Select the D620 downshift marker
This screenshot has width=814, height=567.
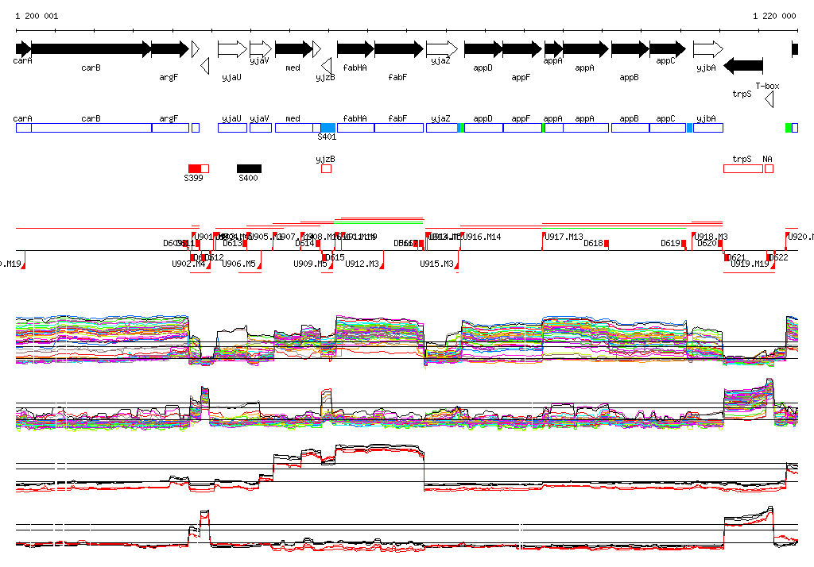click(x=720, y=245)
